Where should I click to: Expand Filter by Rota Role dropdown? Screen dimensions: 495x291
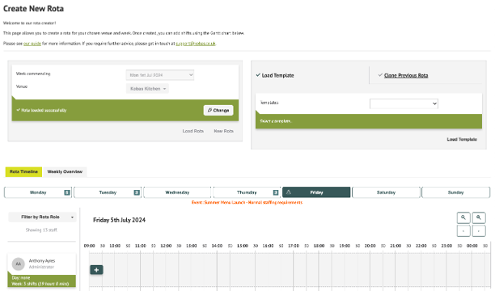pyautogui.click(x=42, y=217)
